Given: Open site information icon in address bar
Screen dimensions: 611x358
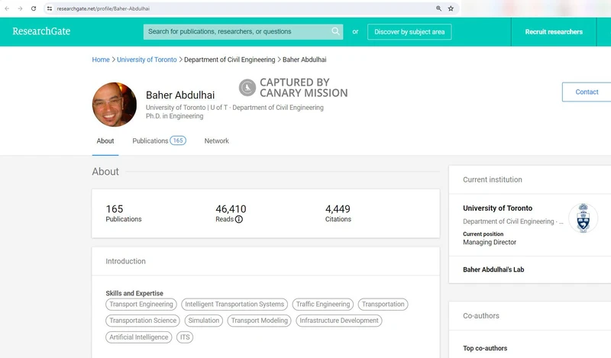Looking at the screenshot, I should [50, 8].
